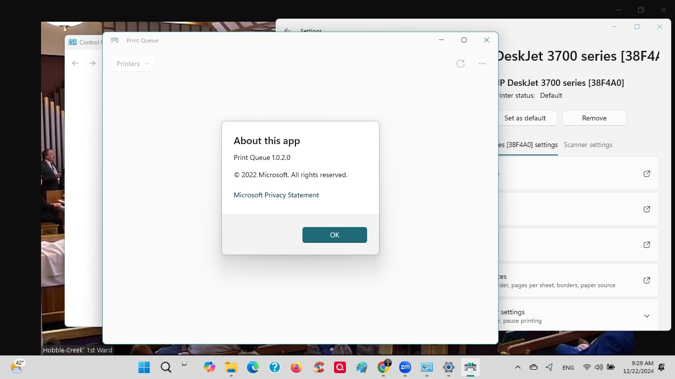Viewport: 675px width, 379px height.
Task: Show hidden system tray icons
Action: [x=518, y=367]
